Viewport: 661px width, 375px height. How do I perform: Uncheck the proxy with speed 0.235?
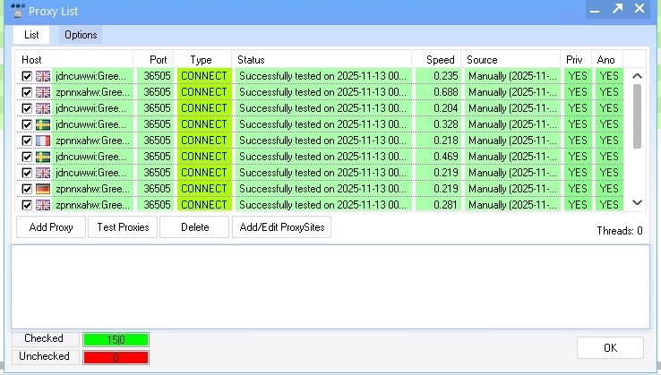27,77
